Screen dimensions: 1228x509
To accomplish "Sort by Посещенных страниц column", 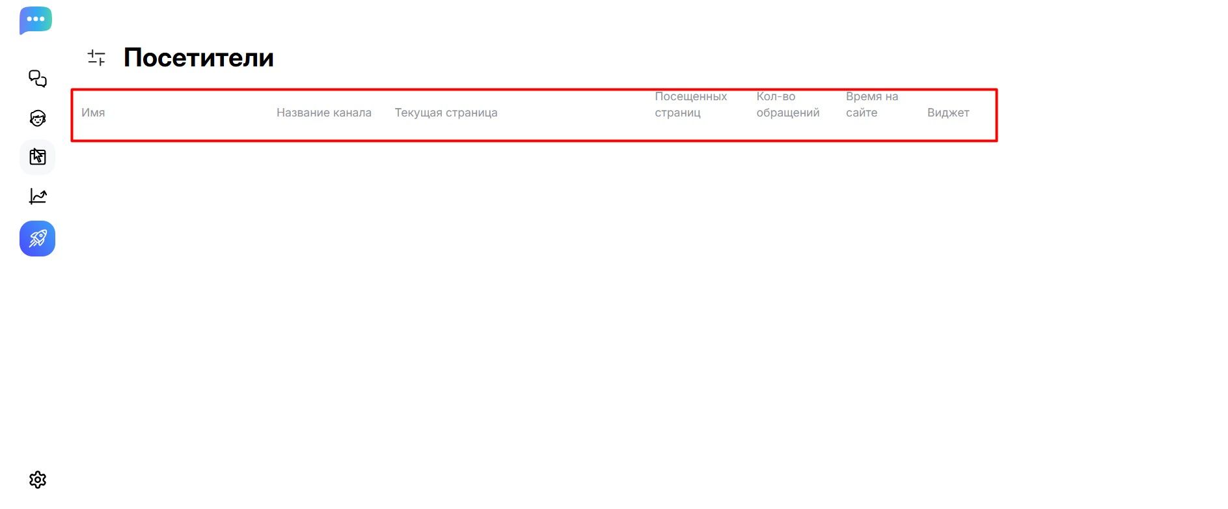I will pyautogui.click(x=690, y=105).
